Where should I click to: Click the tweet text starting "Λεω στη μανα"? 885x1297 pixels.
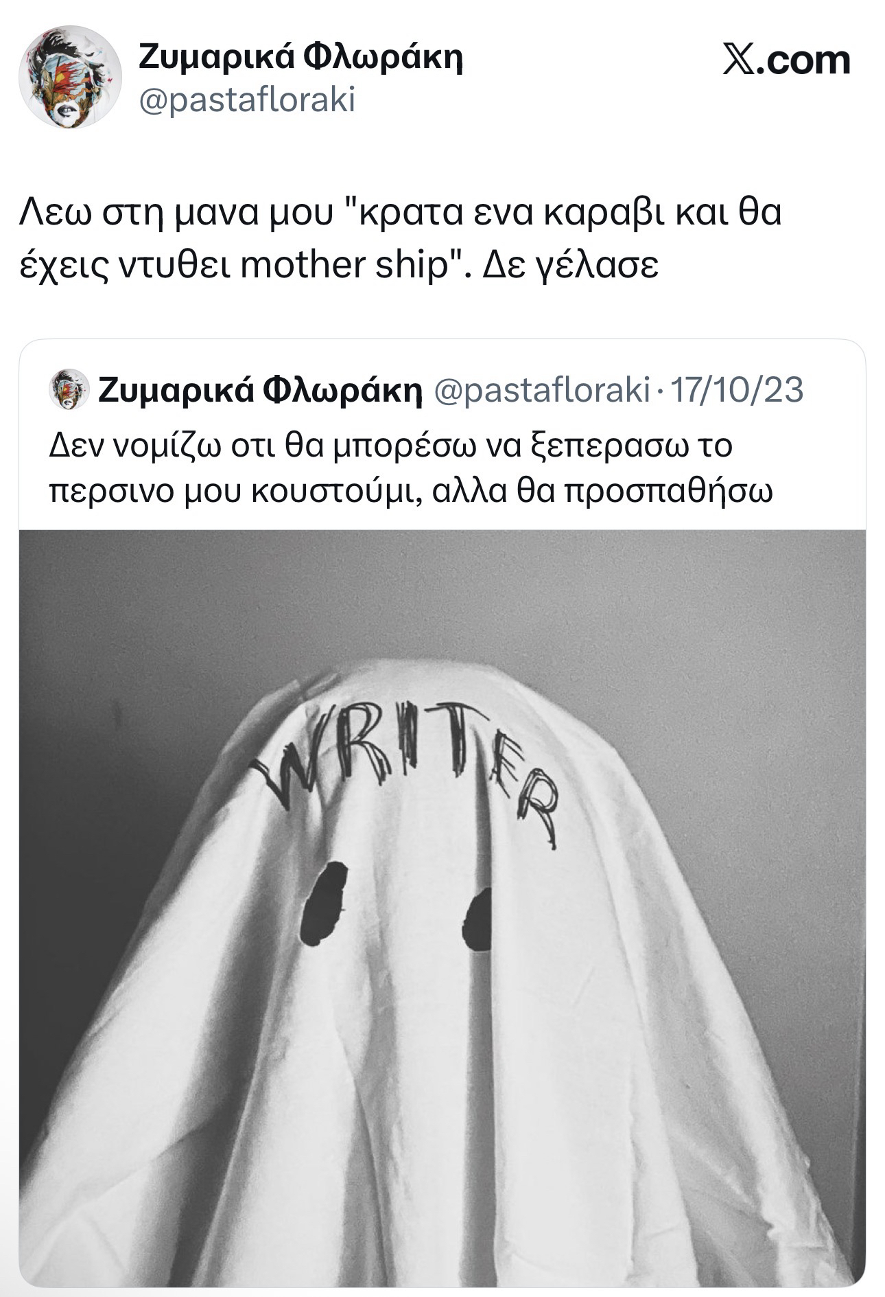click(x=401, y=239)
